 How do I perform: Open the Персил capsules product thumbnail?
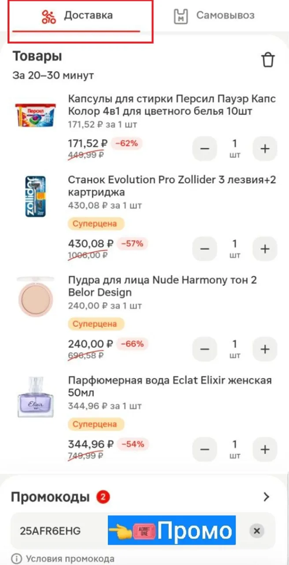[35, 115]
